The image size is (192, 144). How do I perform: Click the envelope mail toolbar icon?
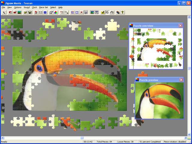(x=40, y=12)
